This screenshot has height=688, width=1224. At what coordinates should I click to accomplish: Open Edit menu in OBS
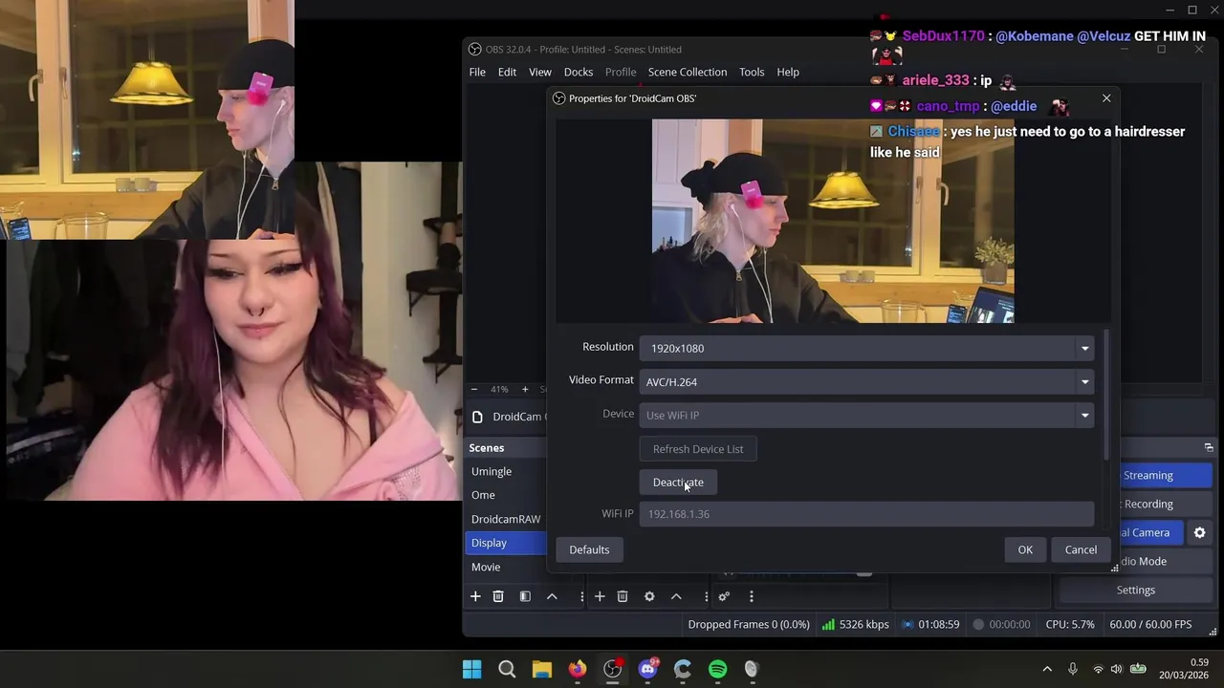[507, 72]
